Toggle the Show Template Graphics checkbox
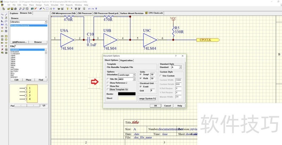Viewport: 282px width, 145px height. click(x=108, y=90)
